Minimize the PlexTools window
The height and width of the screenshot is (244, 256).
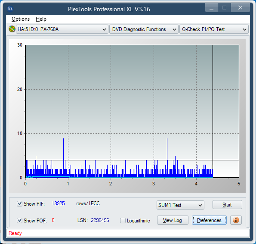(x=211, y=8)
